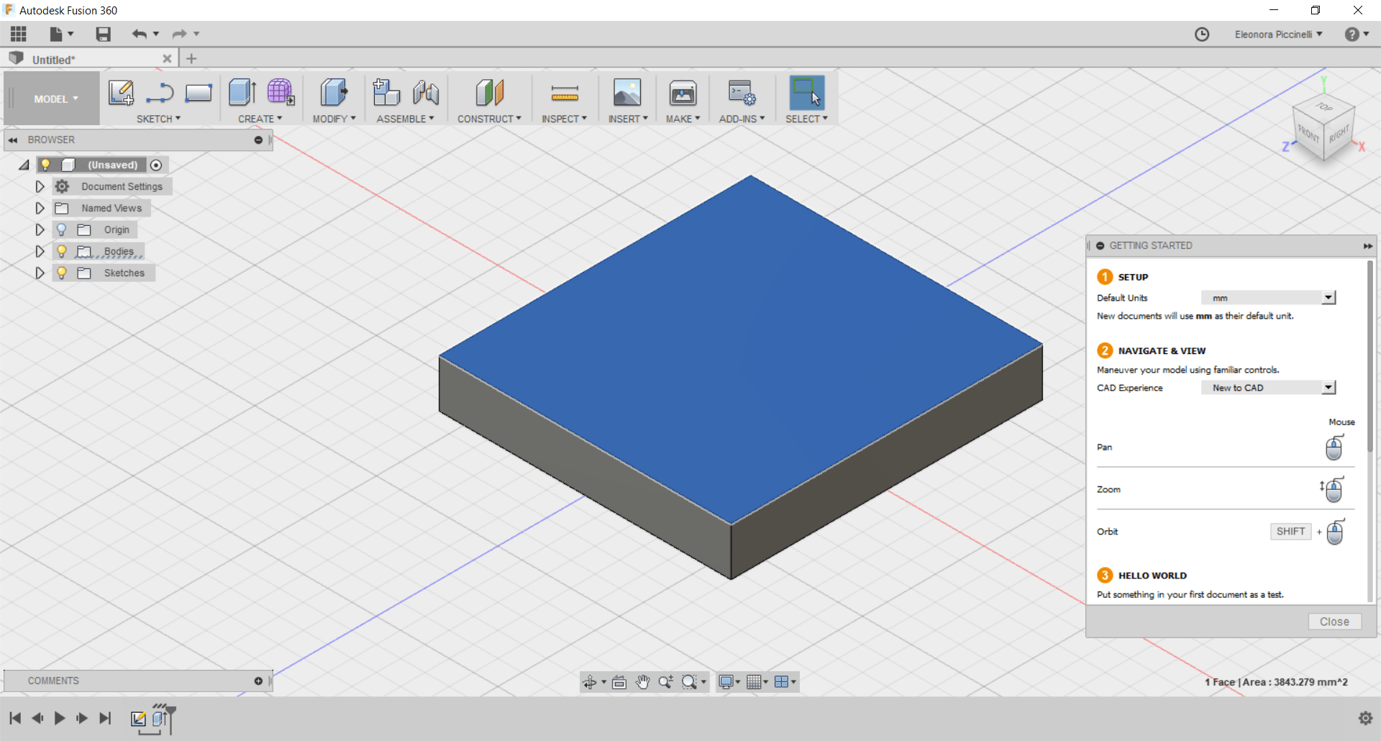Select the 3D Print make tool
The width and height of the screenshot is (1381, 741).
coord(683,93)
